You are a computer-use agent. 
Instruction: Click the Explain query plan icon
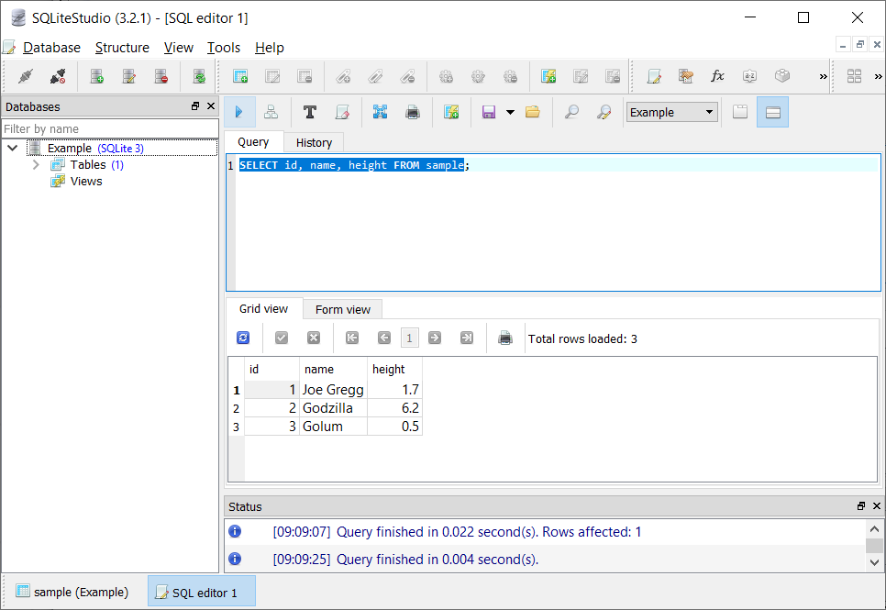[x=271, y=111]
